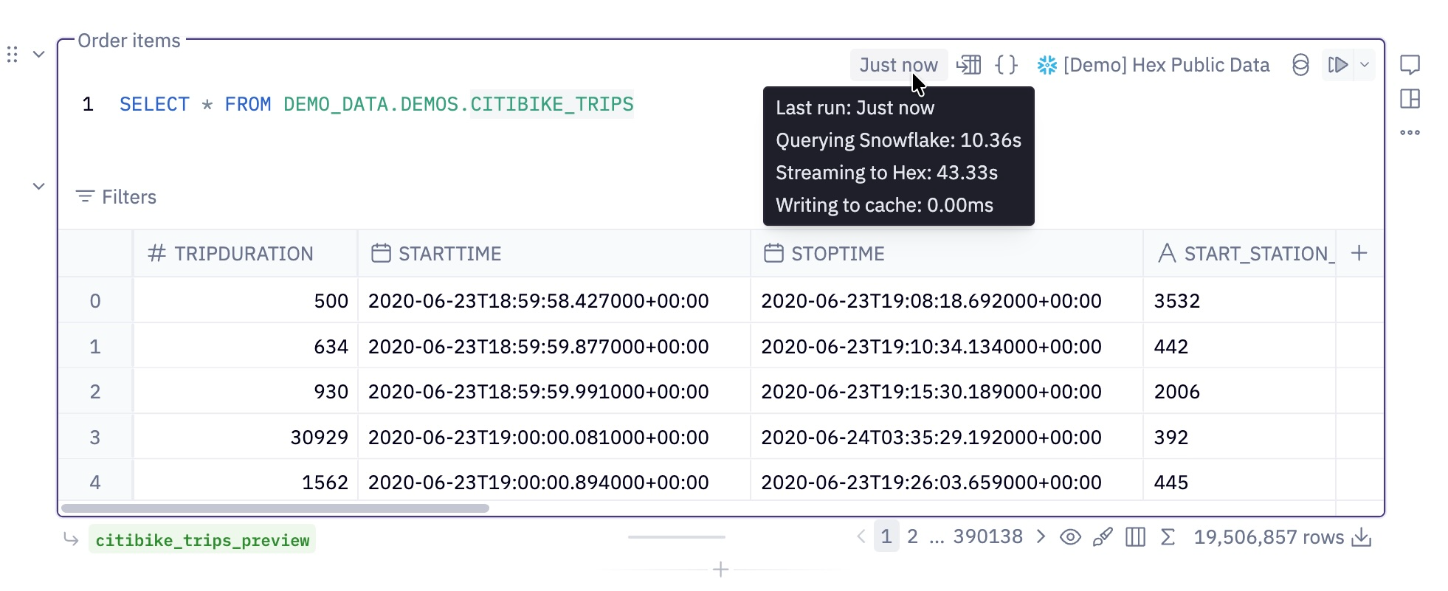This screenshot has width=1448, height=591.
Task: Open the run options dropdown arrow
Action: [1365, 65]
